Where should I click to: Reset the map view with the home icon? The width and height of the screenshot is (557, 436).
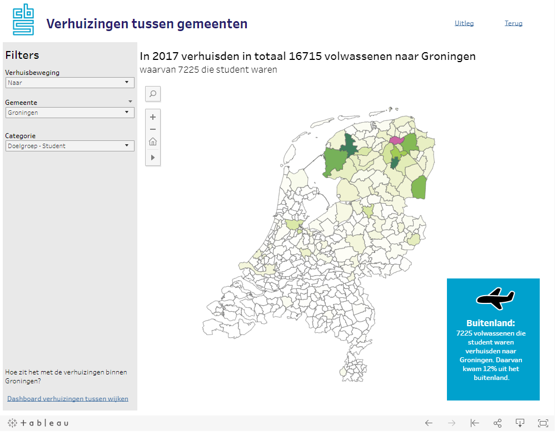(153, 142)
